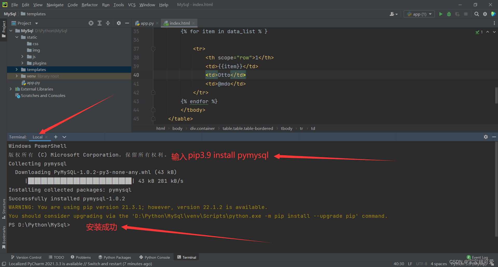Viewport: 498px width, 267px height.
Task: Open the Refactor menu
Action: click(x=89, y=5)
